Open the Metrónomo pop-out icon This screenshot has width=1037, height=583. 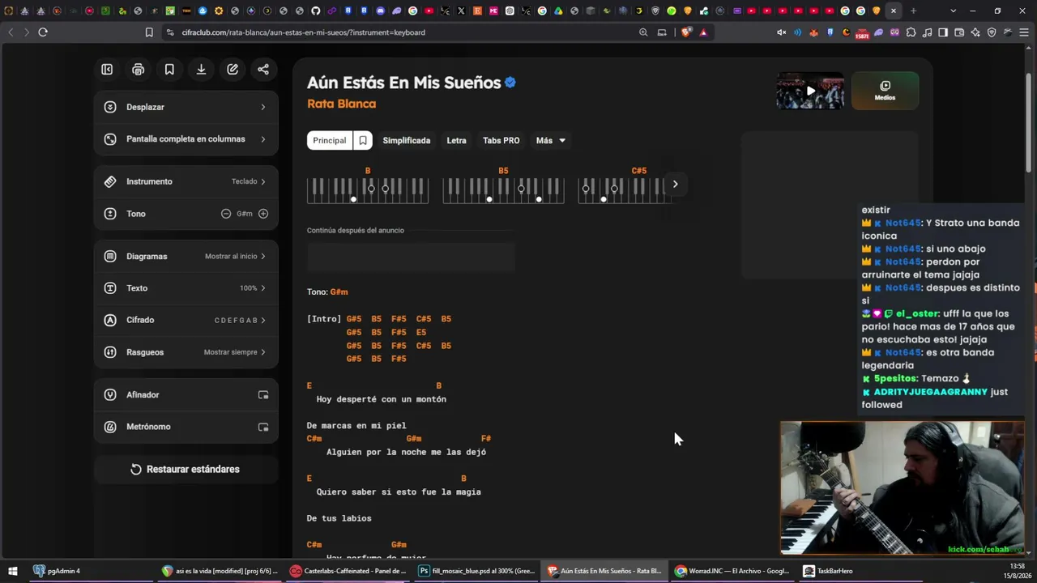[x=263, y=427]
